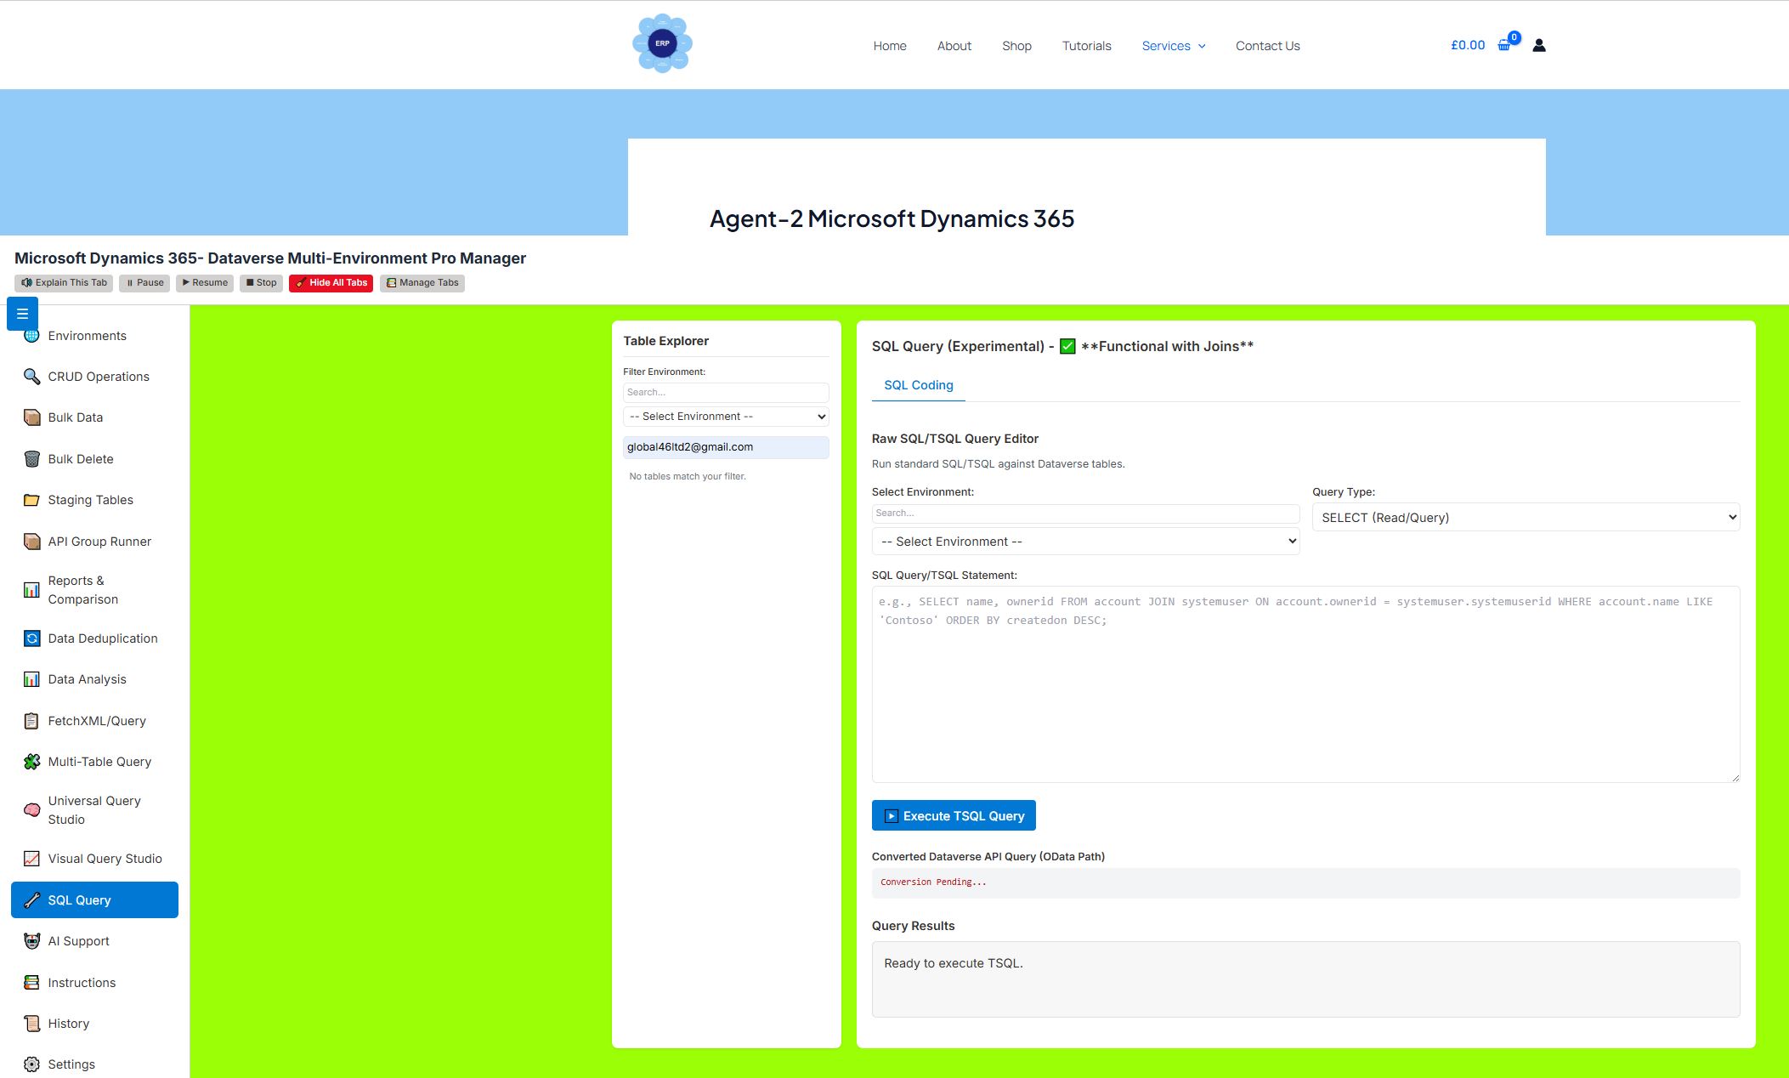Open the Services menu chevron
This screenshot has height=1078, width=1789.
click(1201, 46)
